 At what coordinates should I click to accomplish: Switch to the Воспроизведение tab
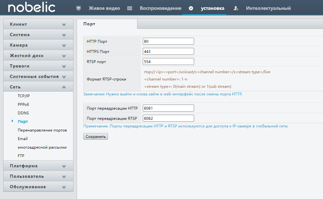coord(161,8)
